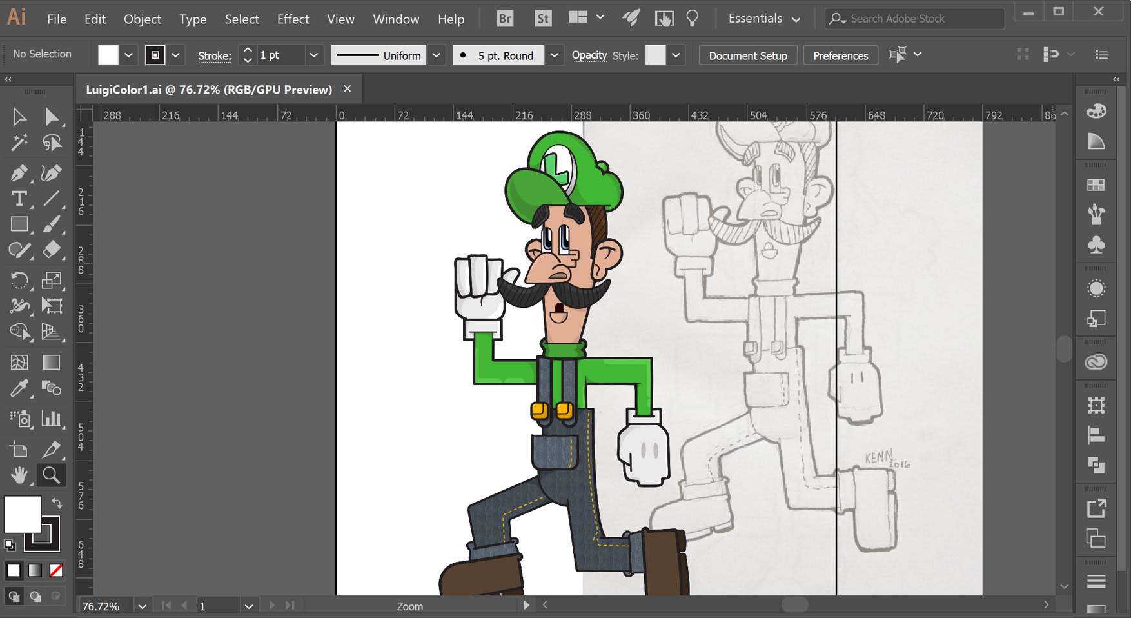Select the Paintbrush tool
The height and width of the screenshot is (618, 1131).
click(x=52, y=224)
